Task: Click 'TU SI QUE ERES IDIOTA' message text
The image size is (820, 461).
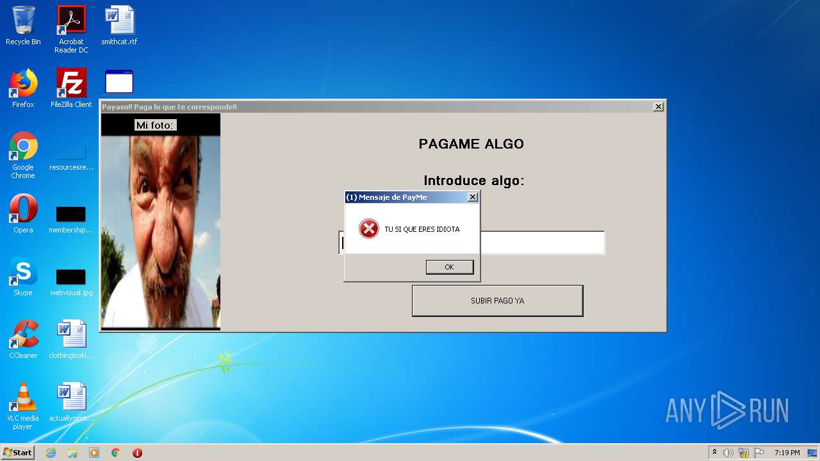Action: (x=422, y=229)
